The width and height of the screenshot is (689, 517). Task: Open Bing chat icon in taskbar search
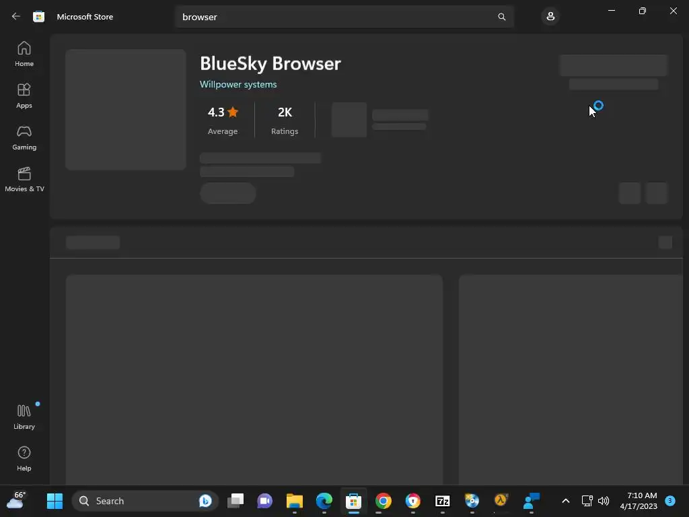tap(205, 501)
